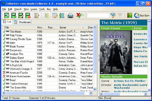Click the Buy Now toolbar button

(142, 15)
